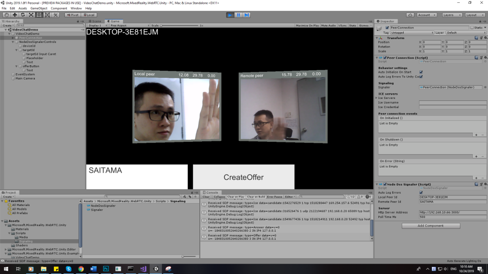The width and height of the screenshot is (488, 274).
Task: Toggle Auto Log Errors To Unity Console checkbox
Action: point(421,77)
